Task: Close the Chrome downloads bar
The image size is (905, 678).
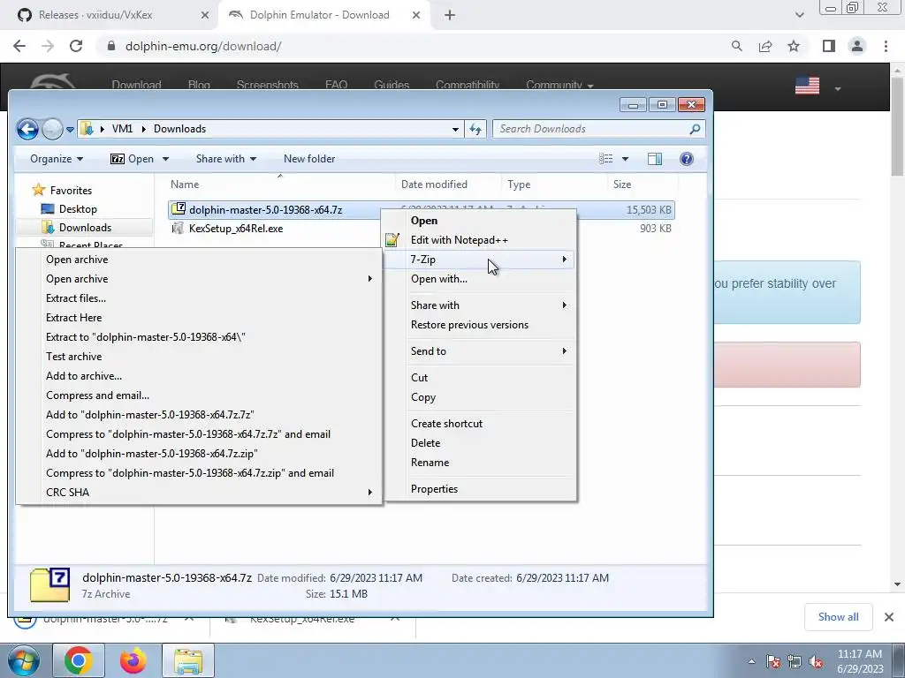Action: (x=889, y=617)
